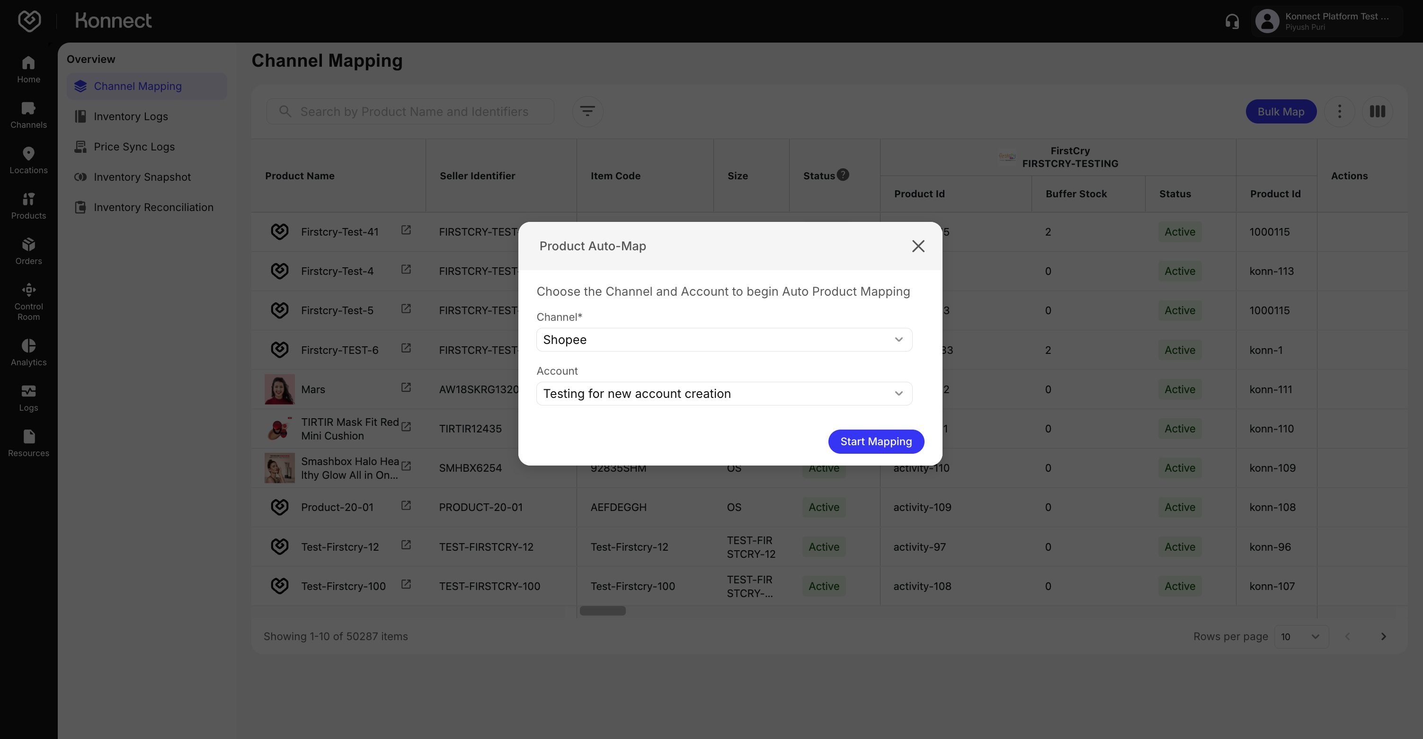The height and width of the screenshot is (739, 1423).
Task: Select Channel Mapping in Overview menu
Action: 147,86
